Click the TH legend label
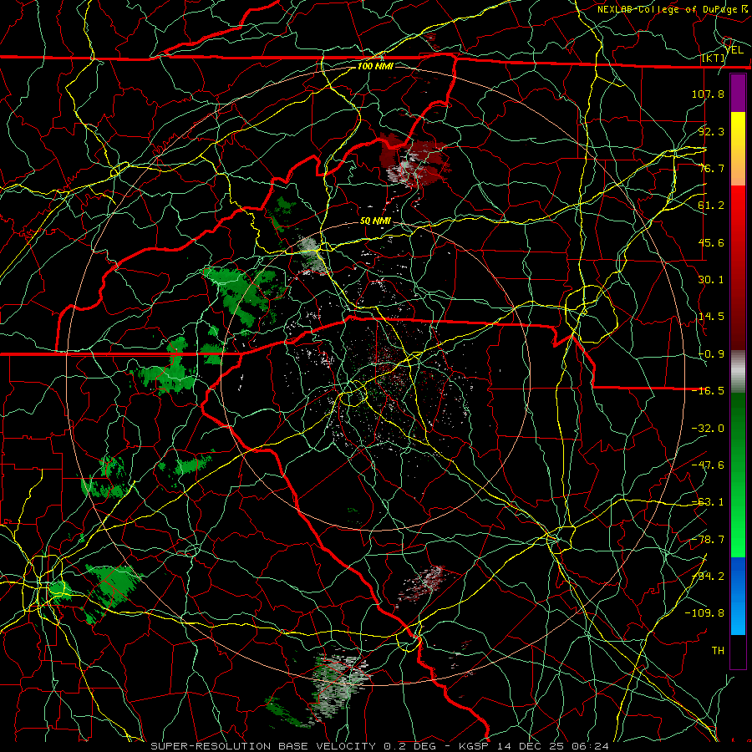 coord(718,650)
